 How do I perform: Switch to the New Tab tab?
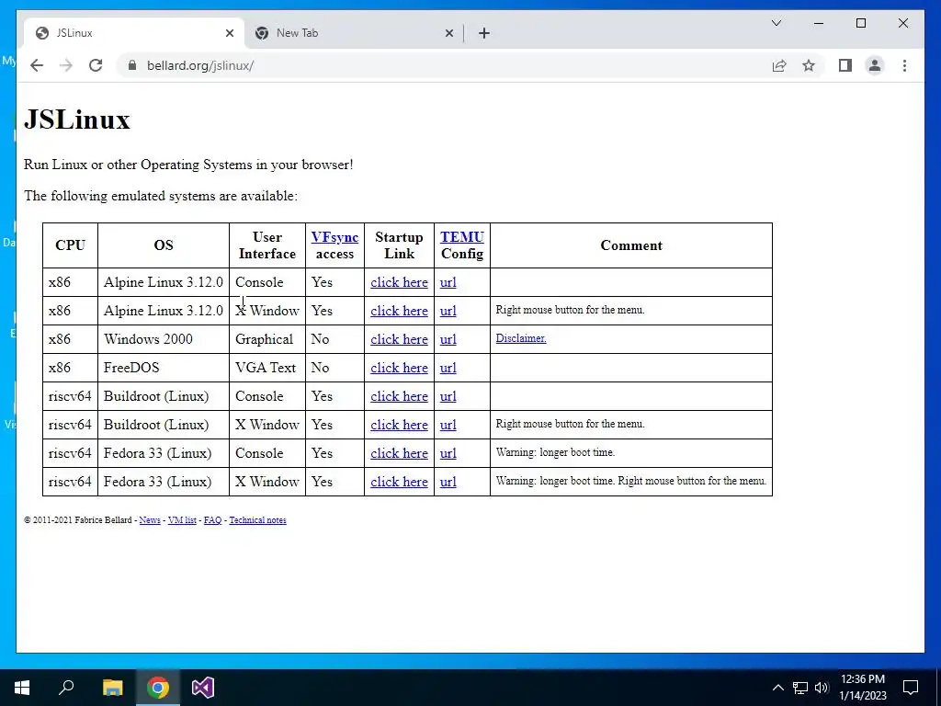pyautogui.click(x=354, y=33)
